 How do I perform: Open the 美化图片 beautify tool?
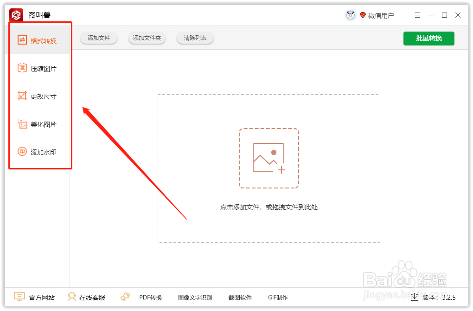click(x=39, y=124)
